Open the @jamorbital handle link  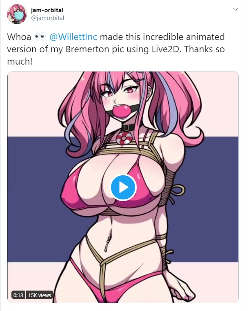47,18
